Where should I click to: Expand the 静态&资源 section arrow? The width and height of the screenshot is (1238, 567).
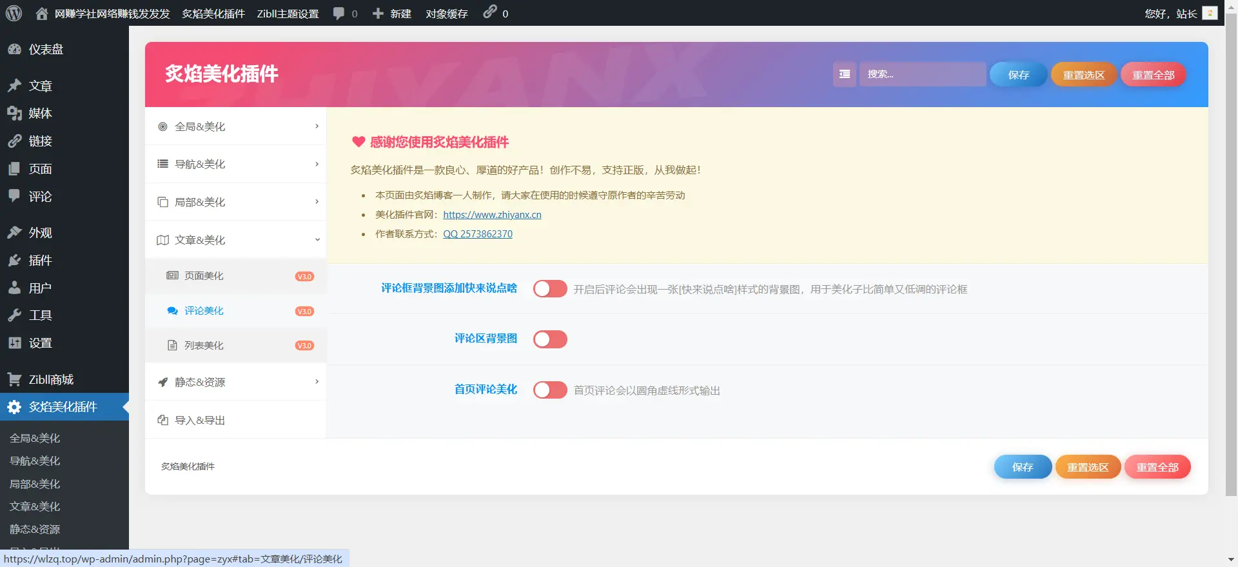coord(317,382)
